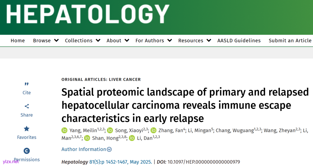Click Submit an Article link
The image size is (313, 166).
(290, 41)
